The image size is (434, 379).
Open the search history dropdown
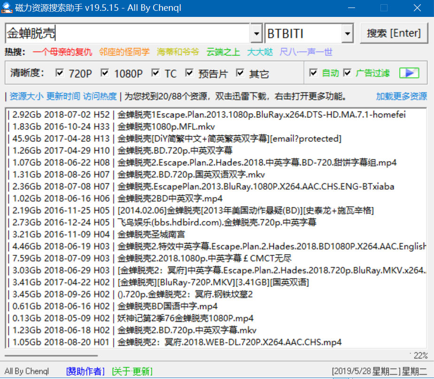tap(256, 33)
